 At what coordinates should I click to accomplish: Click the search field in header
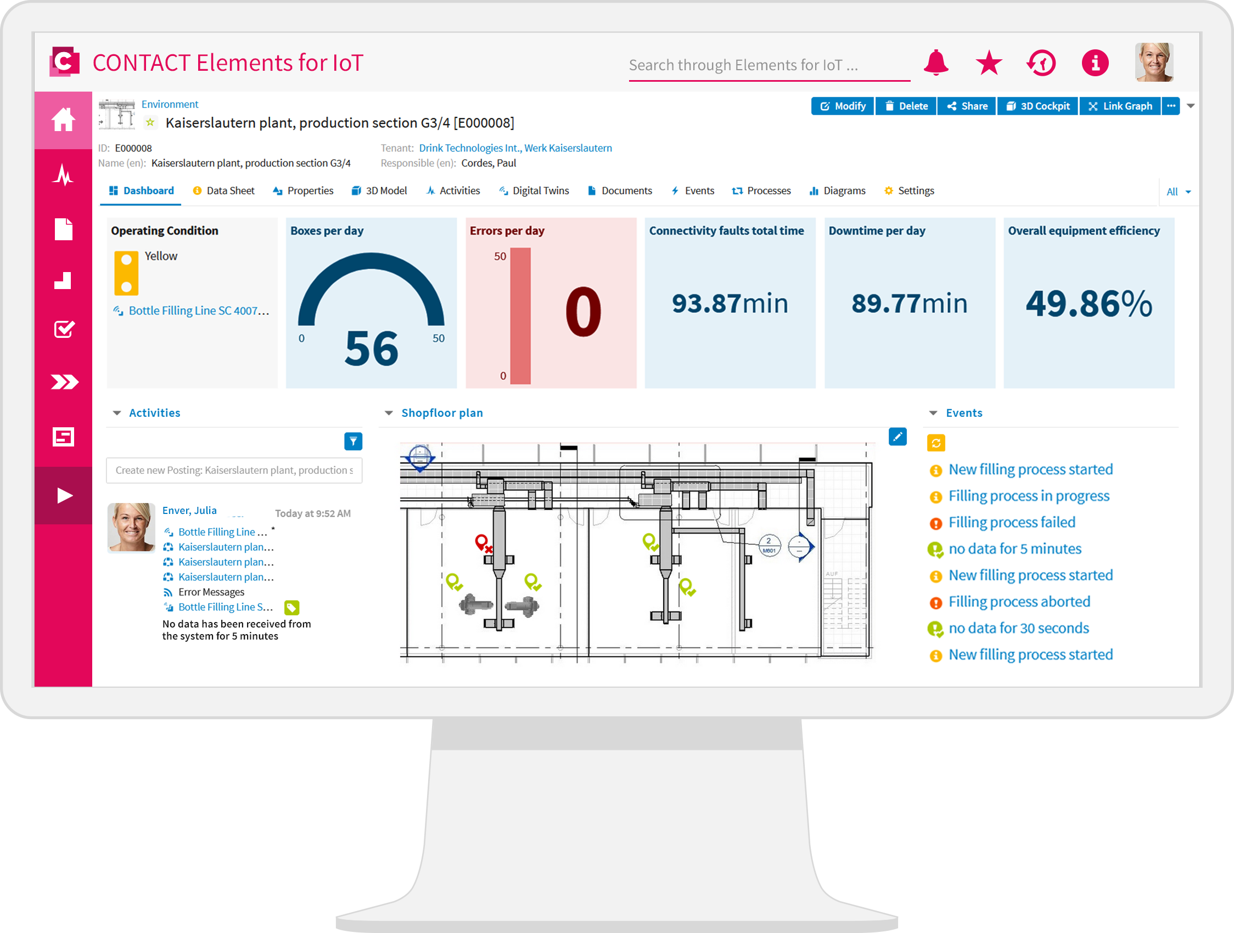(x=769, y=66)
